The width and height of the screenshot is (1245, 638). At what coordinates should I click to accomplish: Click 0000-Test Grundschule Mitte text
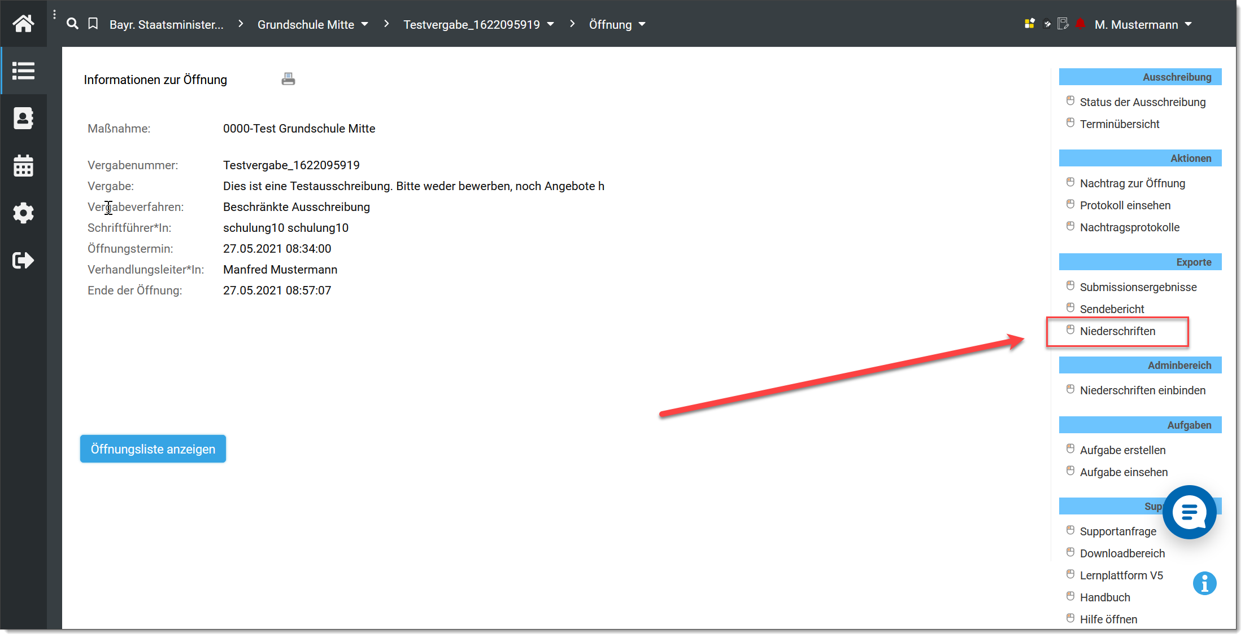[x=299, y=129]
